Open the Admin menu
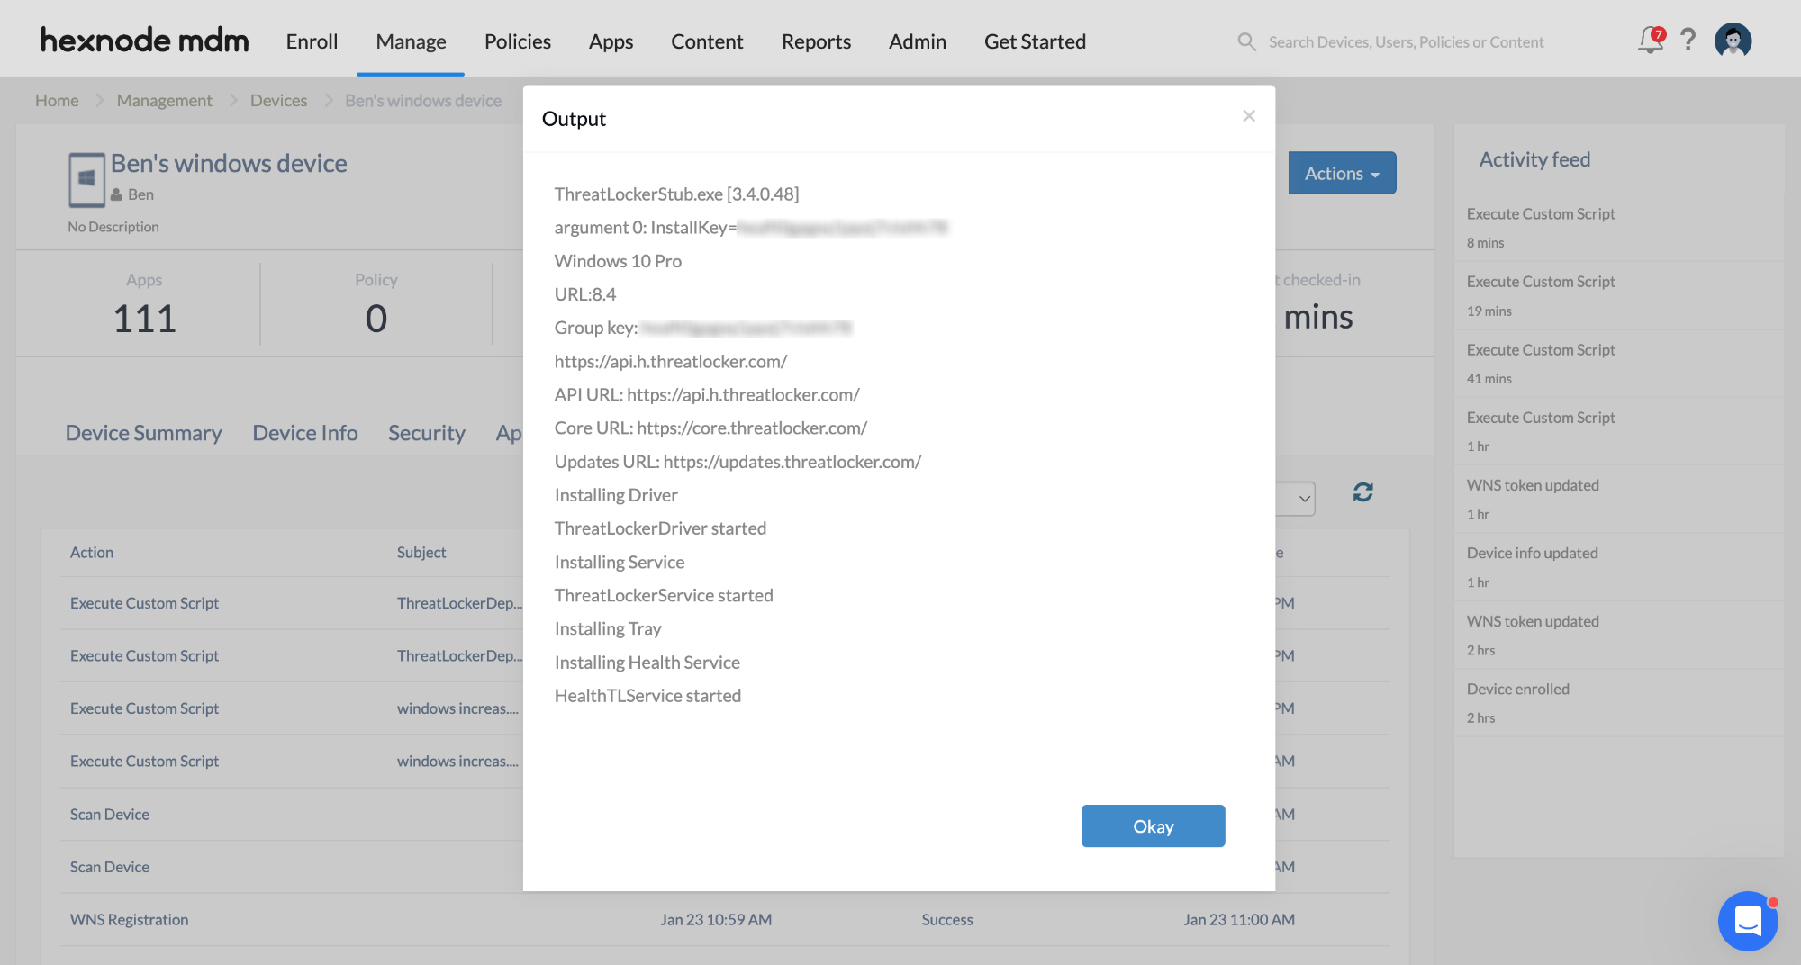1801x965 pixels. pyautogui.click(x=917, y=41)
